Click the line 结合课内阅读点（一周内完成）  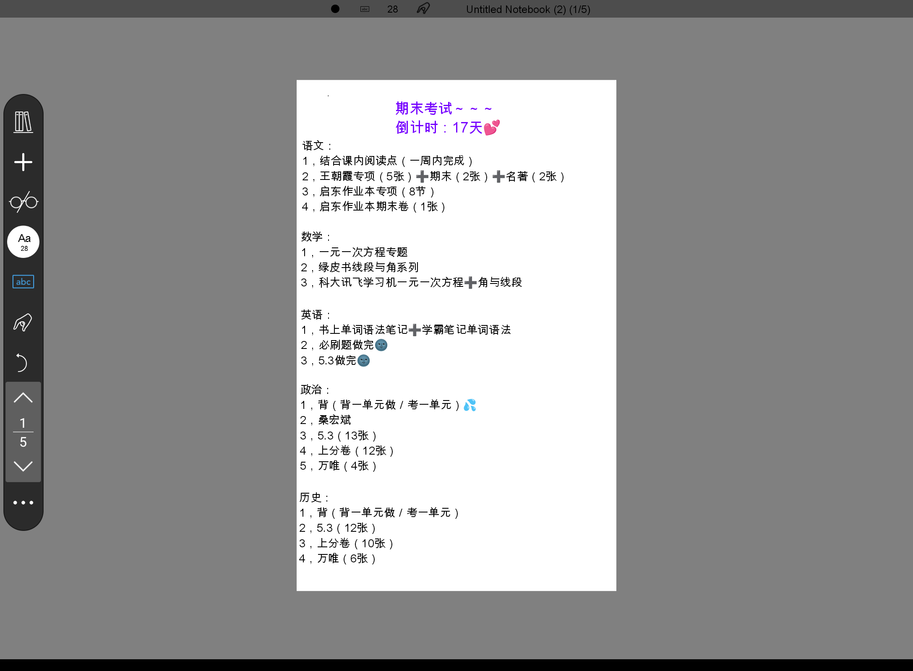(x=388, y=161)
